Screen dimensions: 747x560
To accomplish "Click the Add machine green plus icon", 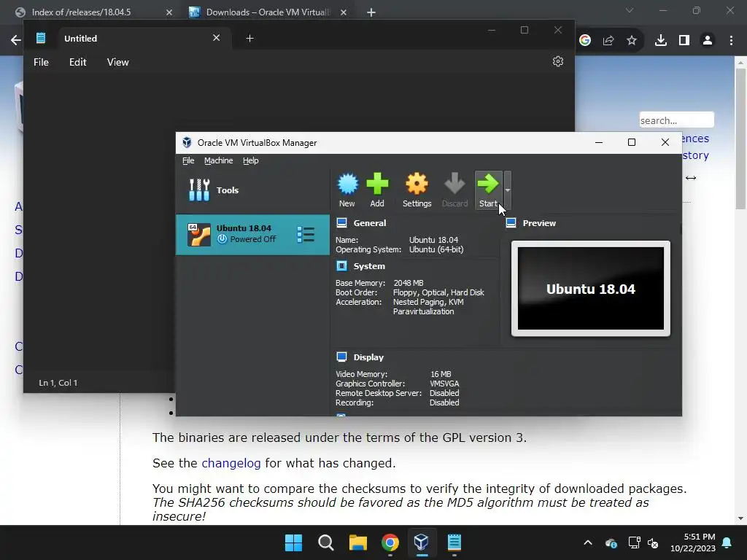I will [377, 190].
